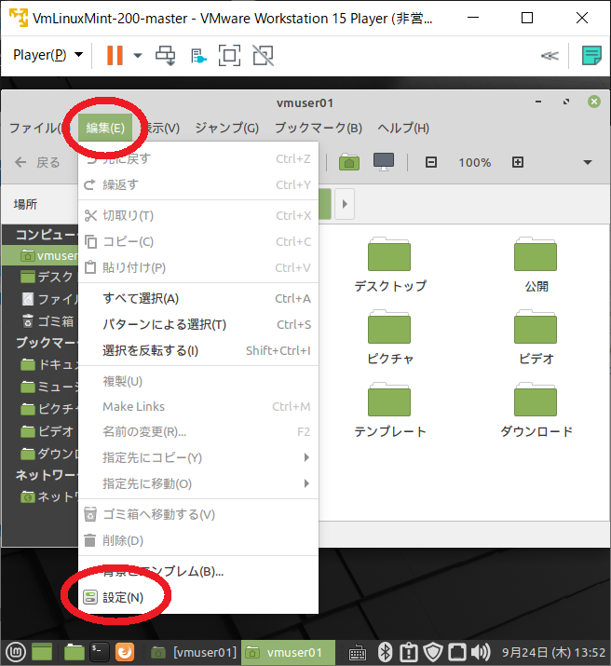Screen dimensions: 611x666
Task: Launch the file manager from the taskbar
Action: pos(75,652)
